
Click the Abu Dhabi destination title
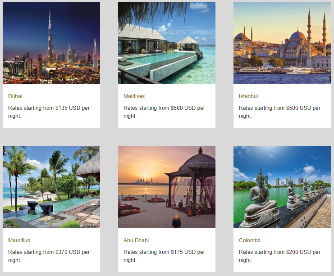click(x=136, y=240)
